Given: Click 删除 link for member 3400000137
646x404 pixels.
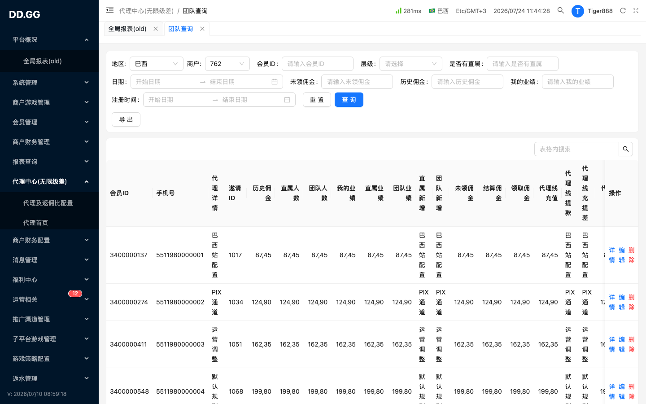Looking at the screenshot, I should coord(632,255).
